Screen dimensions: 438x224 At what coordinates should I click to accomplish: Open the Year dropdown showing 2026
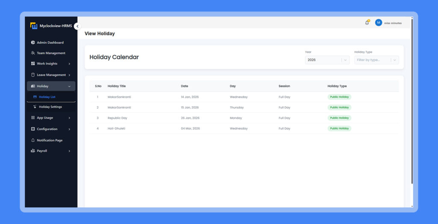[x=327, y=60]
